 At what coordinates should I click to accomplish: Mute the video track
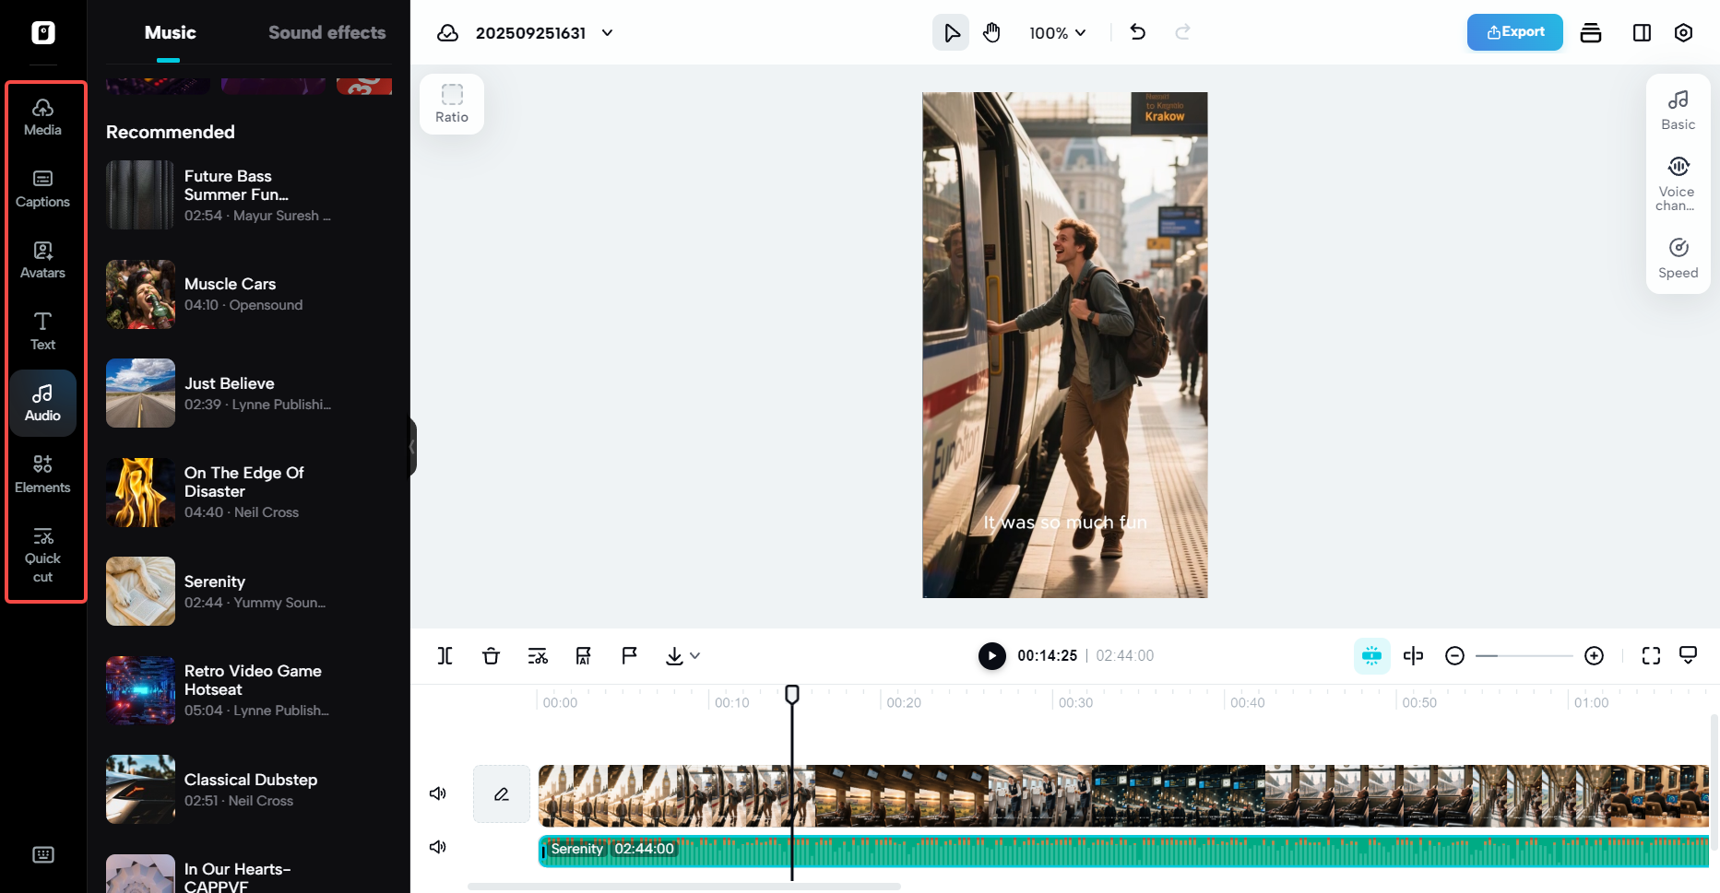click(438, 793)
